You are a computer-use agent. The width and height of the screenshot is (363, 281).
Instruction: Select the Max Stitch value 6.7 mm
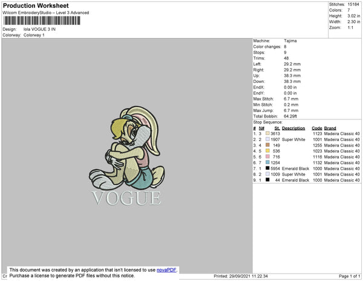291,99
